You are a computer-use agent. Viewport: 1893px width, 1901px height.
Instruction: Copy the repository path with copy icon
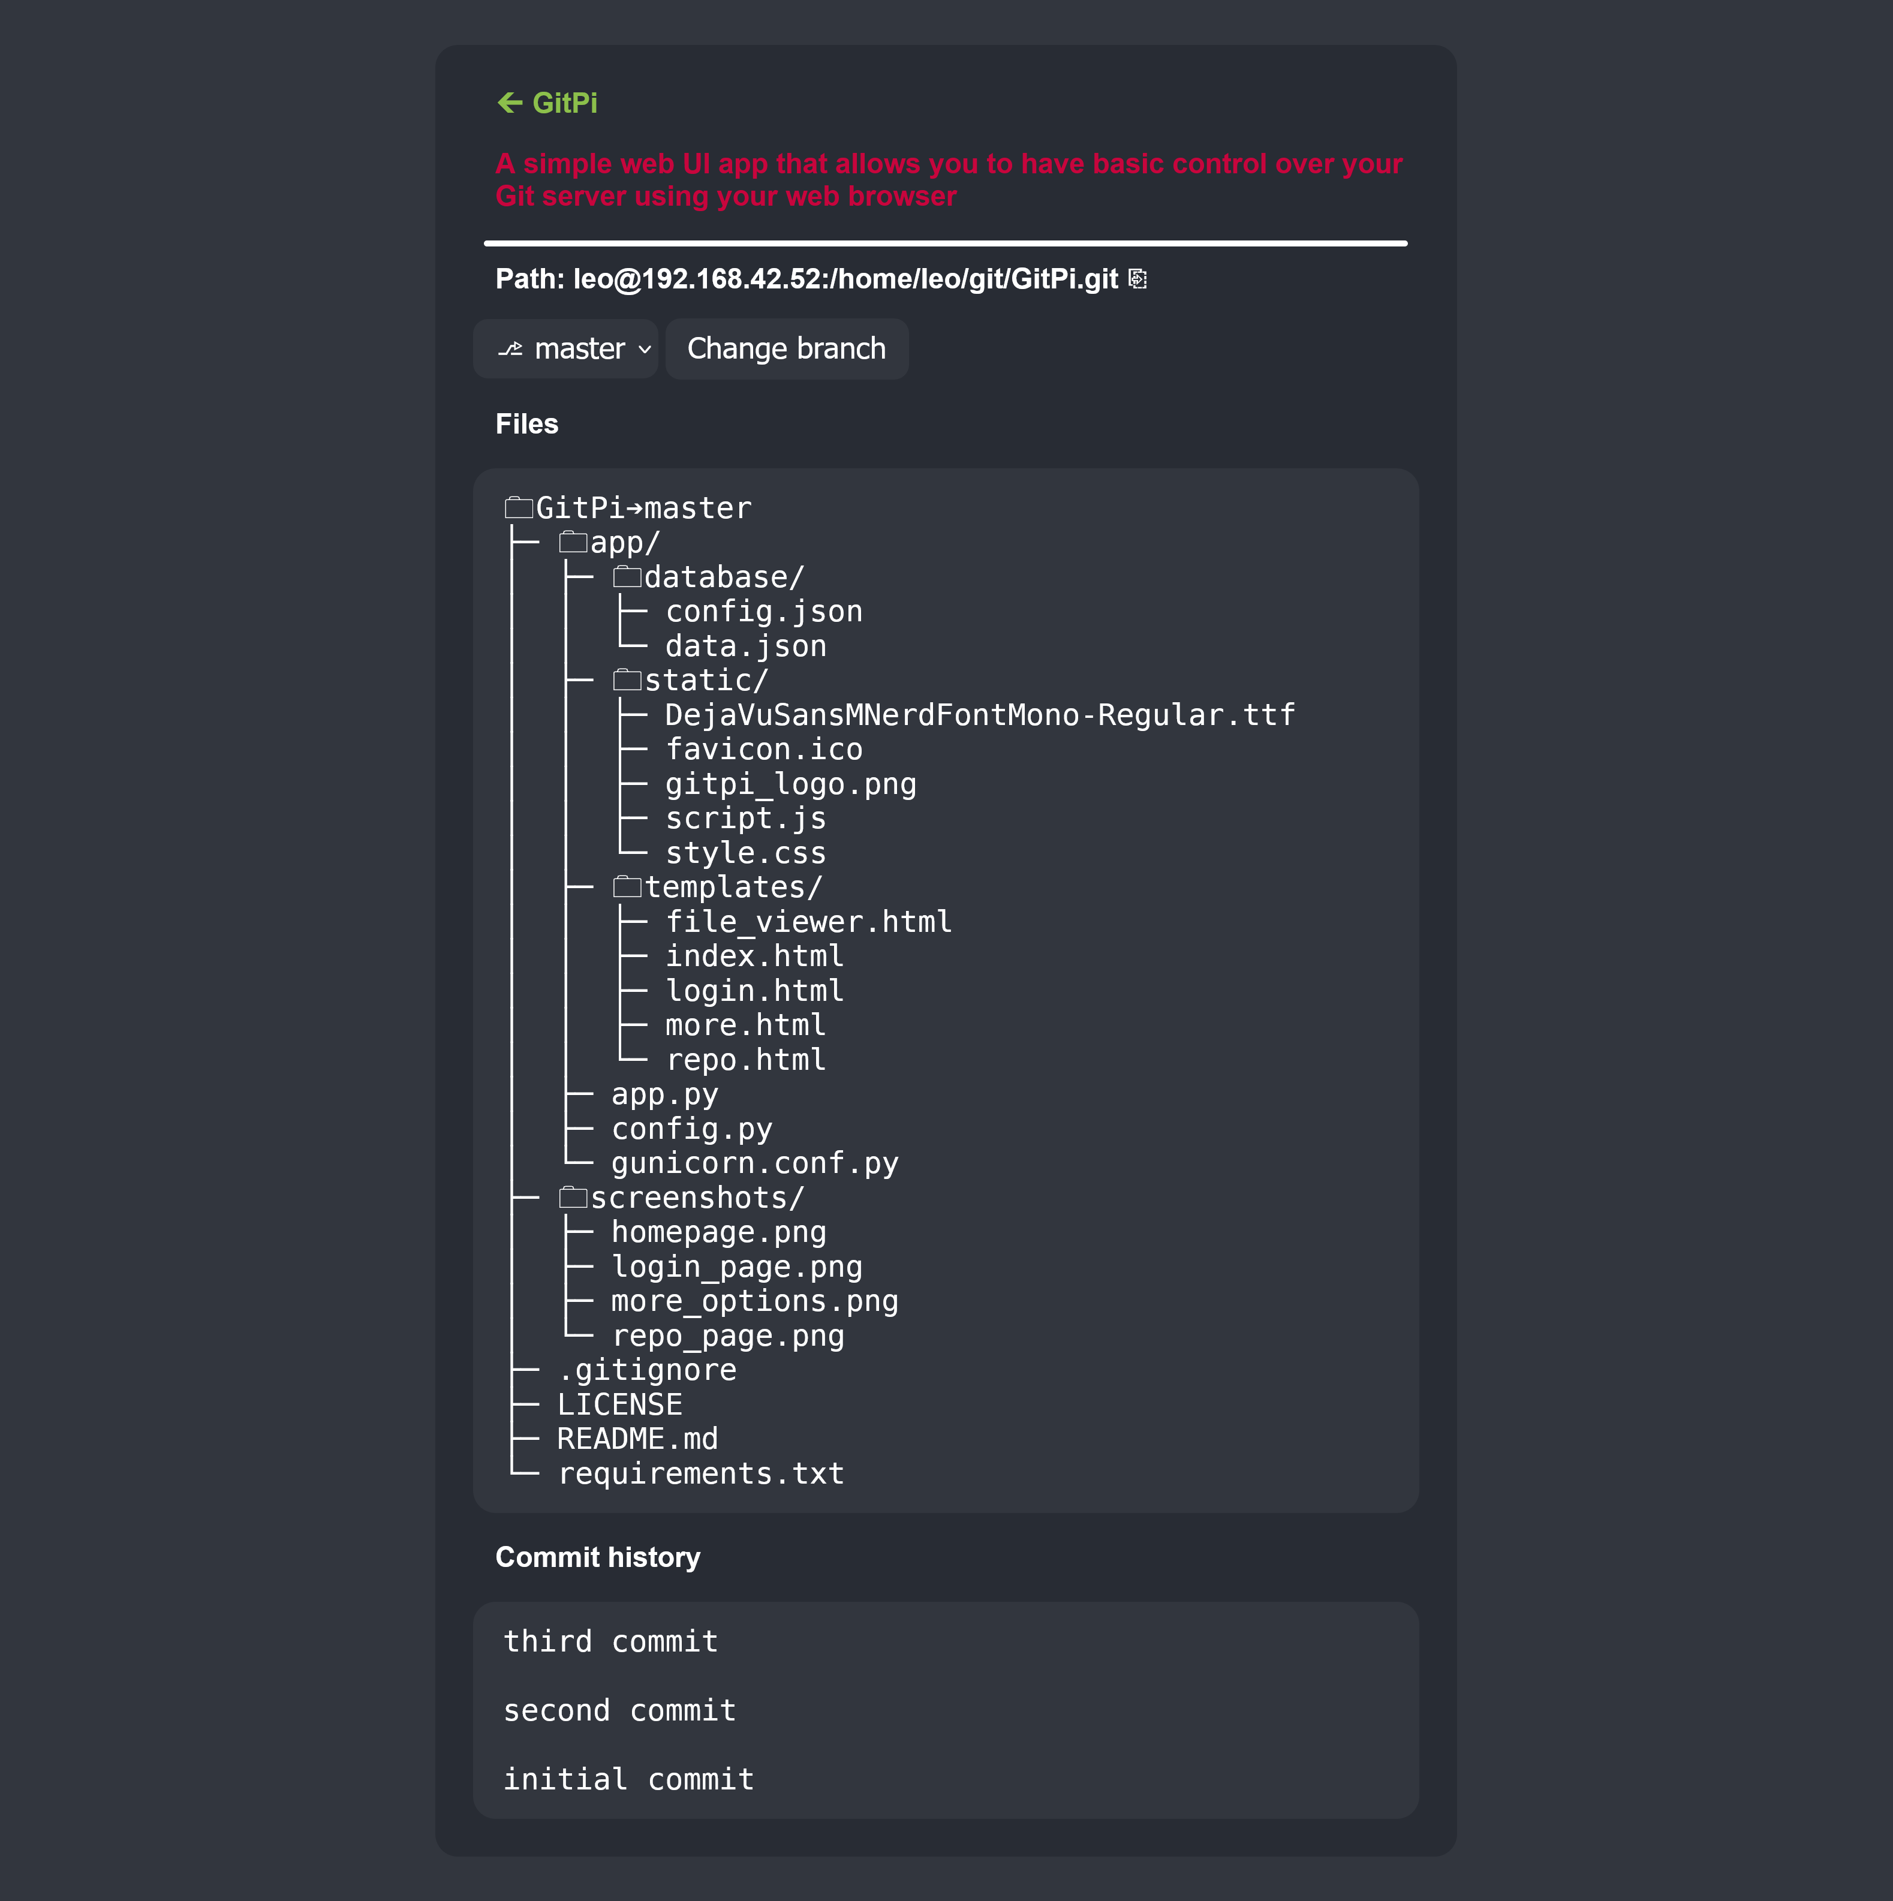[x=1137, y=279]
